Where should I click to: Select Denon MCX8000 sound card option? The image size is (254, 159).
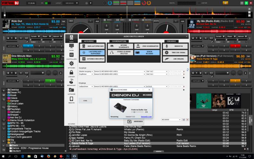(x=147, y=52)
